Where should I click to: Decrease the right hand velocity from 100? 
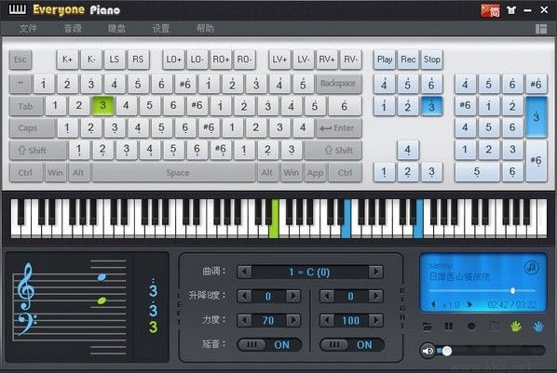327,321
